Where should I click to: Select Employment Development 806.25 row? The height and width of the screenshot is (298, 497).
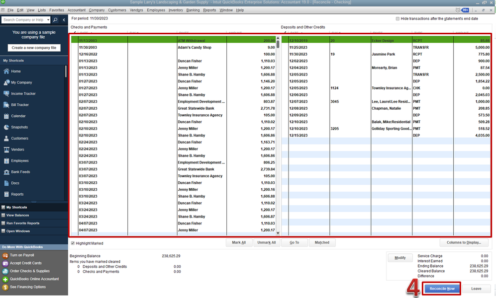(174, 162)
